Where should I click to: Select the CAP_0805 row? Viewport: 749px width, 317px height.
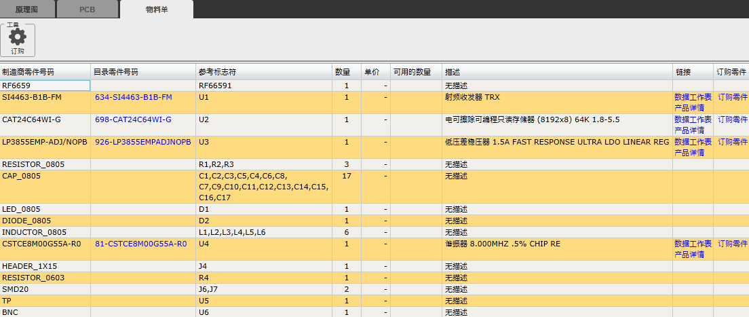tap(374, 187)
